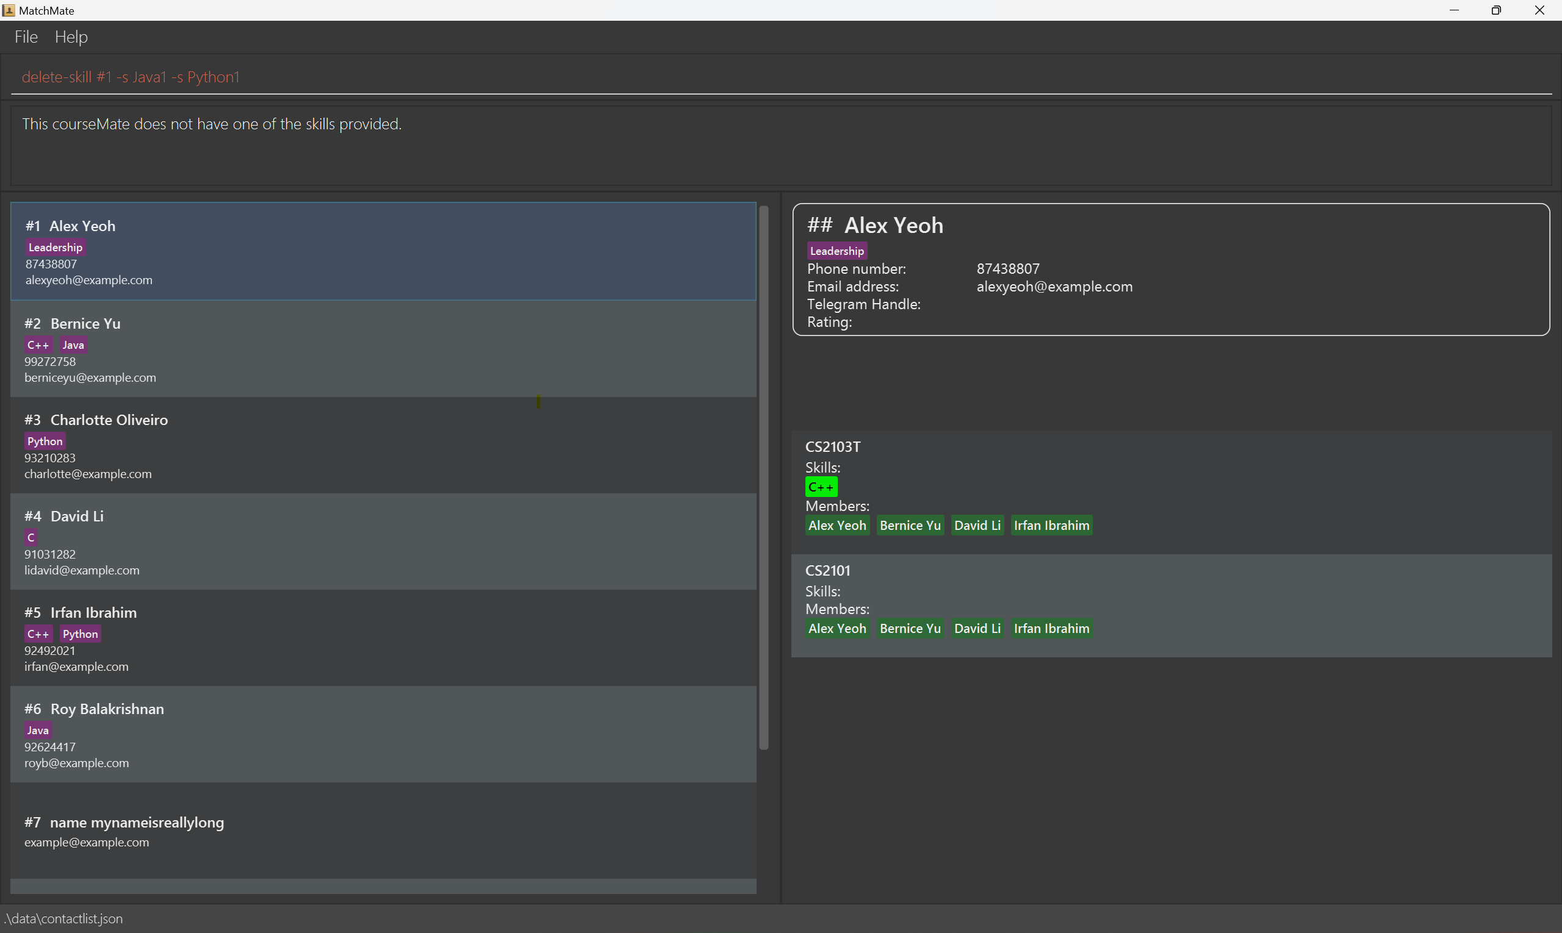Click the Alex Yeoh heading in detail panel
The width and height of the screenshot is (1562, 933).
pyautogui.click(x=893, y=225)
